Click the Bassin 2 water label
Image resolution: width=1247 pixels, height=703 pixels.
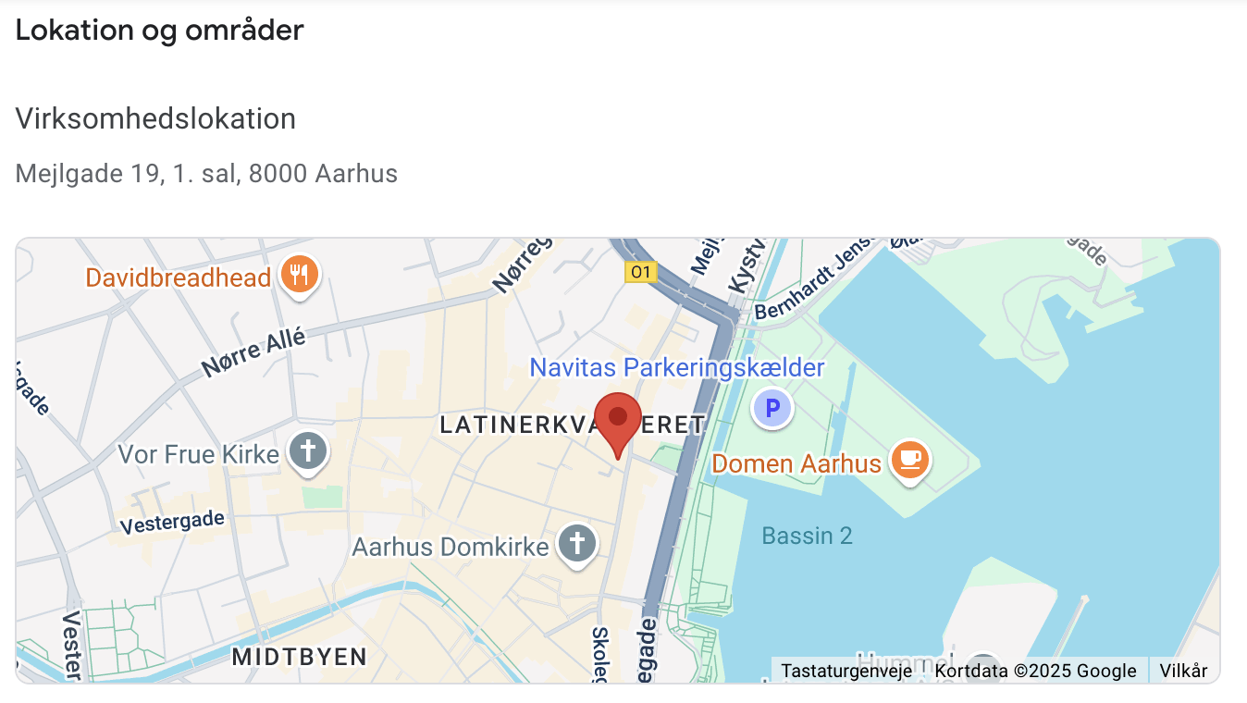[x=807, y=536]
